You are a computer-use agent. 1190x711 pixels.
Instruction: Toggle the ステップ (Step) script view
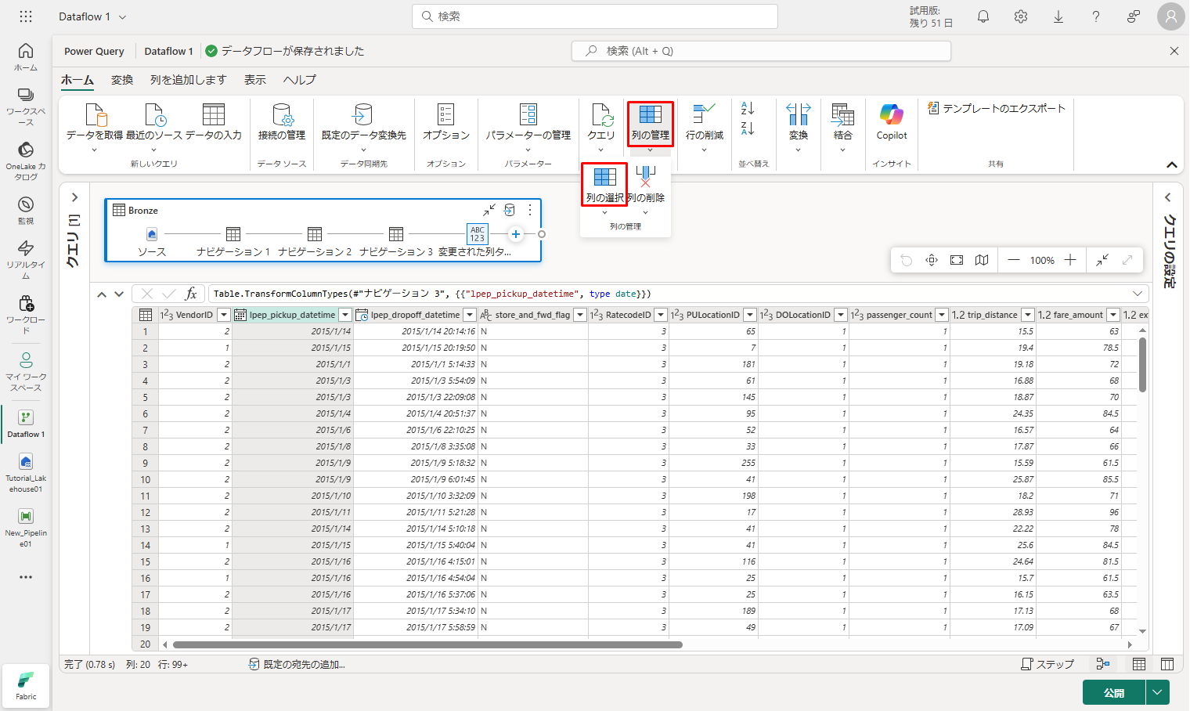pos(1048,664)
